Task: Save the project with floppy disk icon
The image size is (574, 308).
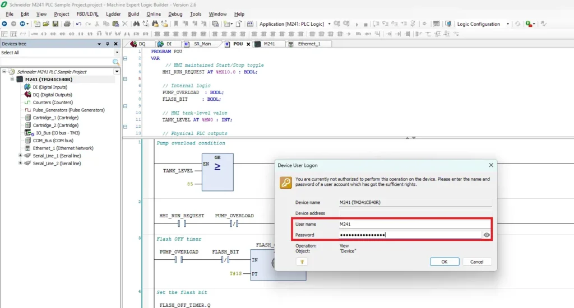Action: pos(55,24)
